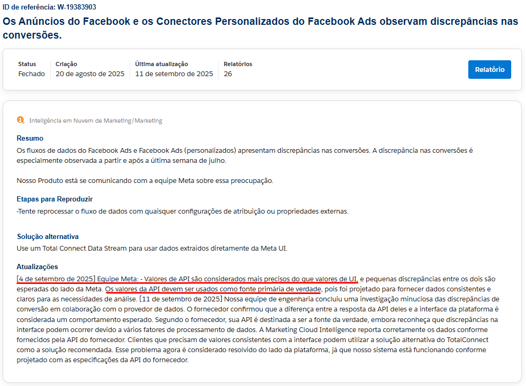526x386 pixels.
Task: Click the Criação date 20 de agosto de 2025
Action: pyautogui.click(x=90, y=74)
